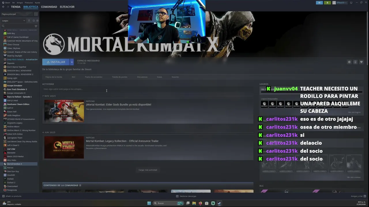Switch to the TIENDA section
The height and width of the screenshot is (207, 369).
(16, 7)
